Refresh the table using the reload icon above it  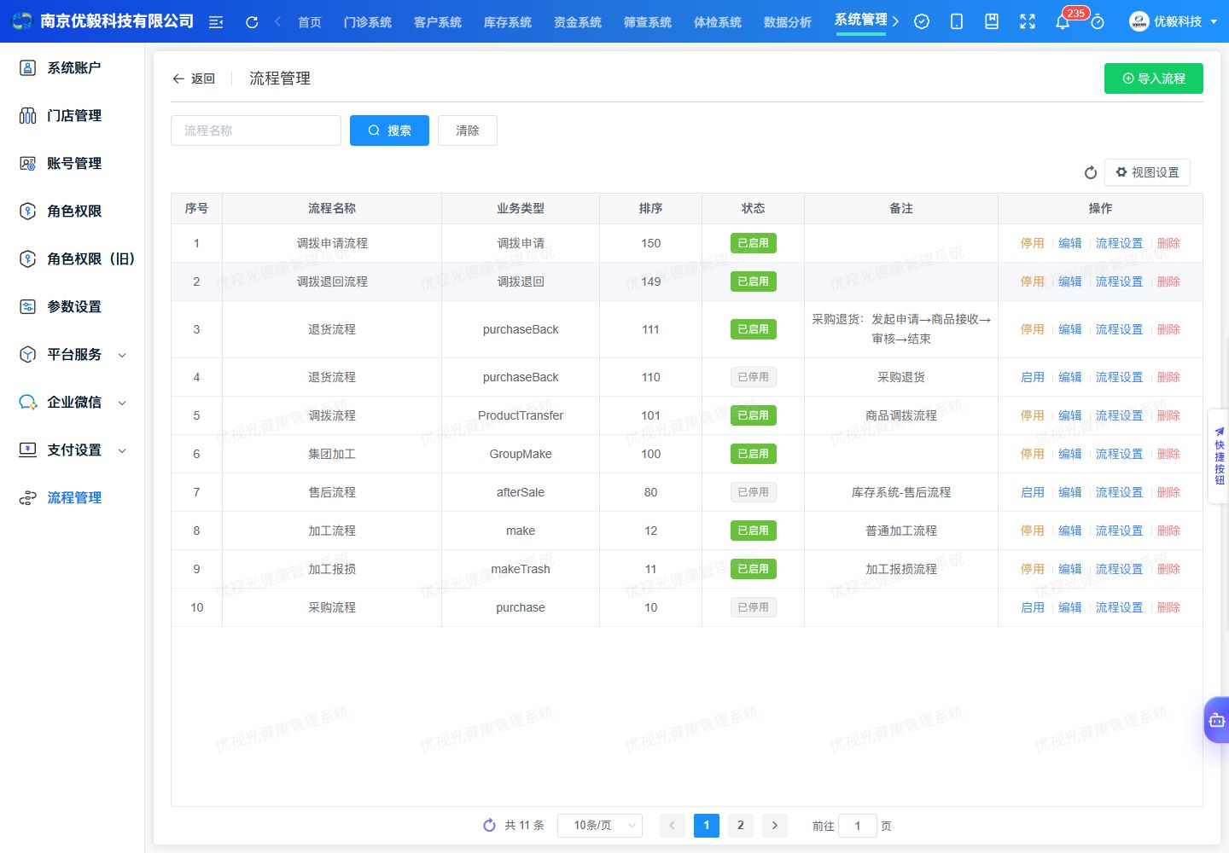coord(1091,172)
